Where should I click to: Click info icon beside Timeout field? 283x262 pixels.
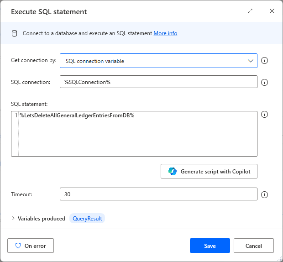264,194
